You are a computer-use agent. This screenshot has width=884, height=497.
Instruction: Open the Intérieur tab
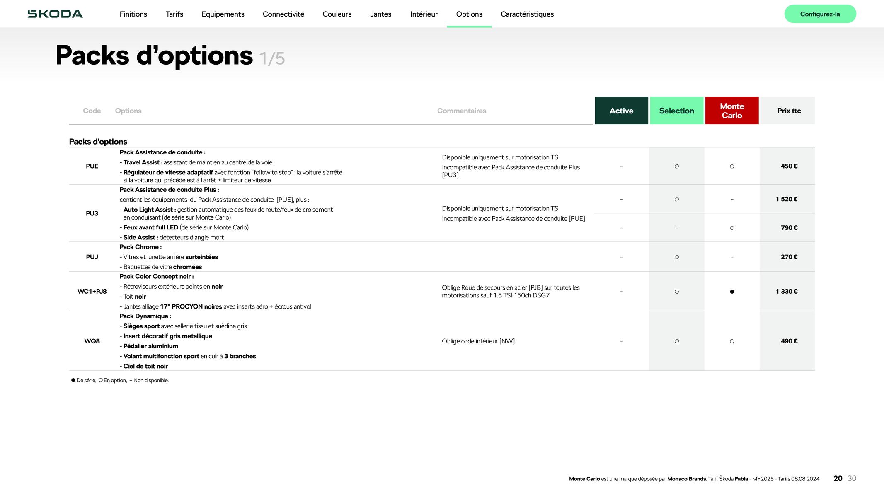[x=424, y=14]
